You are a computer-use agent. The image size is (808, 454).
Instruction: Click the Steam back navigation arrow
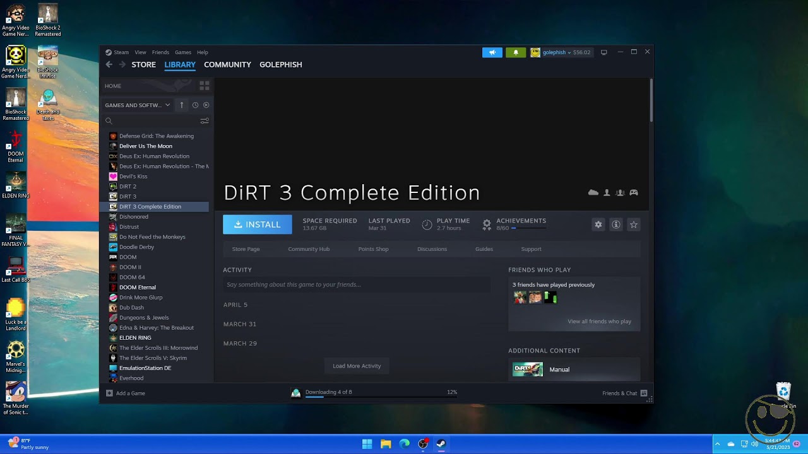(109, 64)
